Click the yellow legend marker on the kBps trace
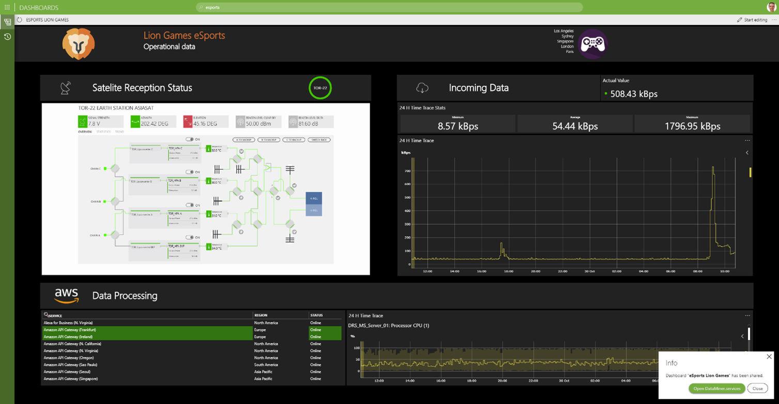Screen dimensions: 779x404 pos(750,172)
